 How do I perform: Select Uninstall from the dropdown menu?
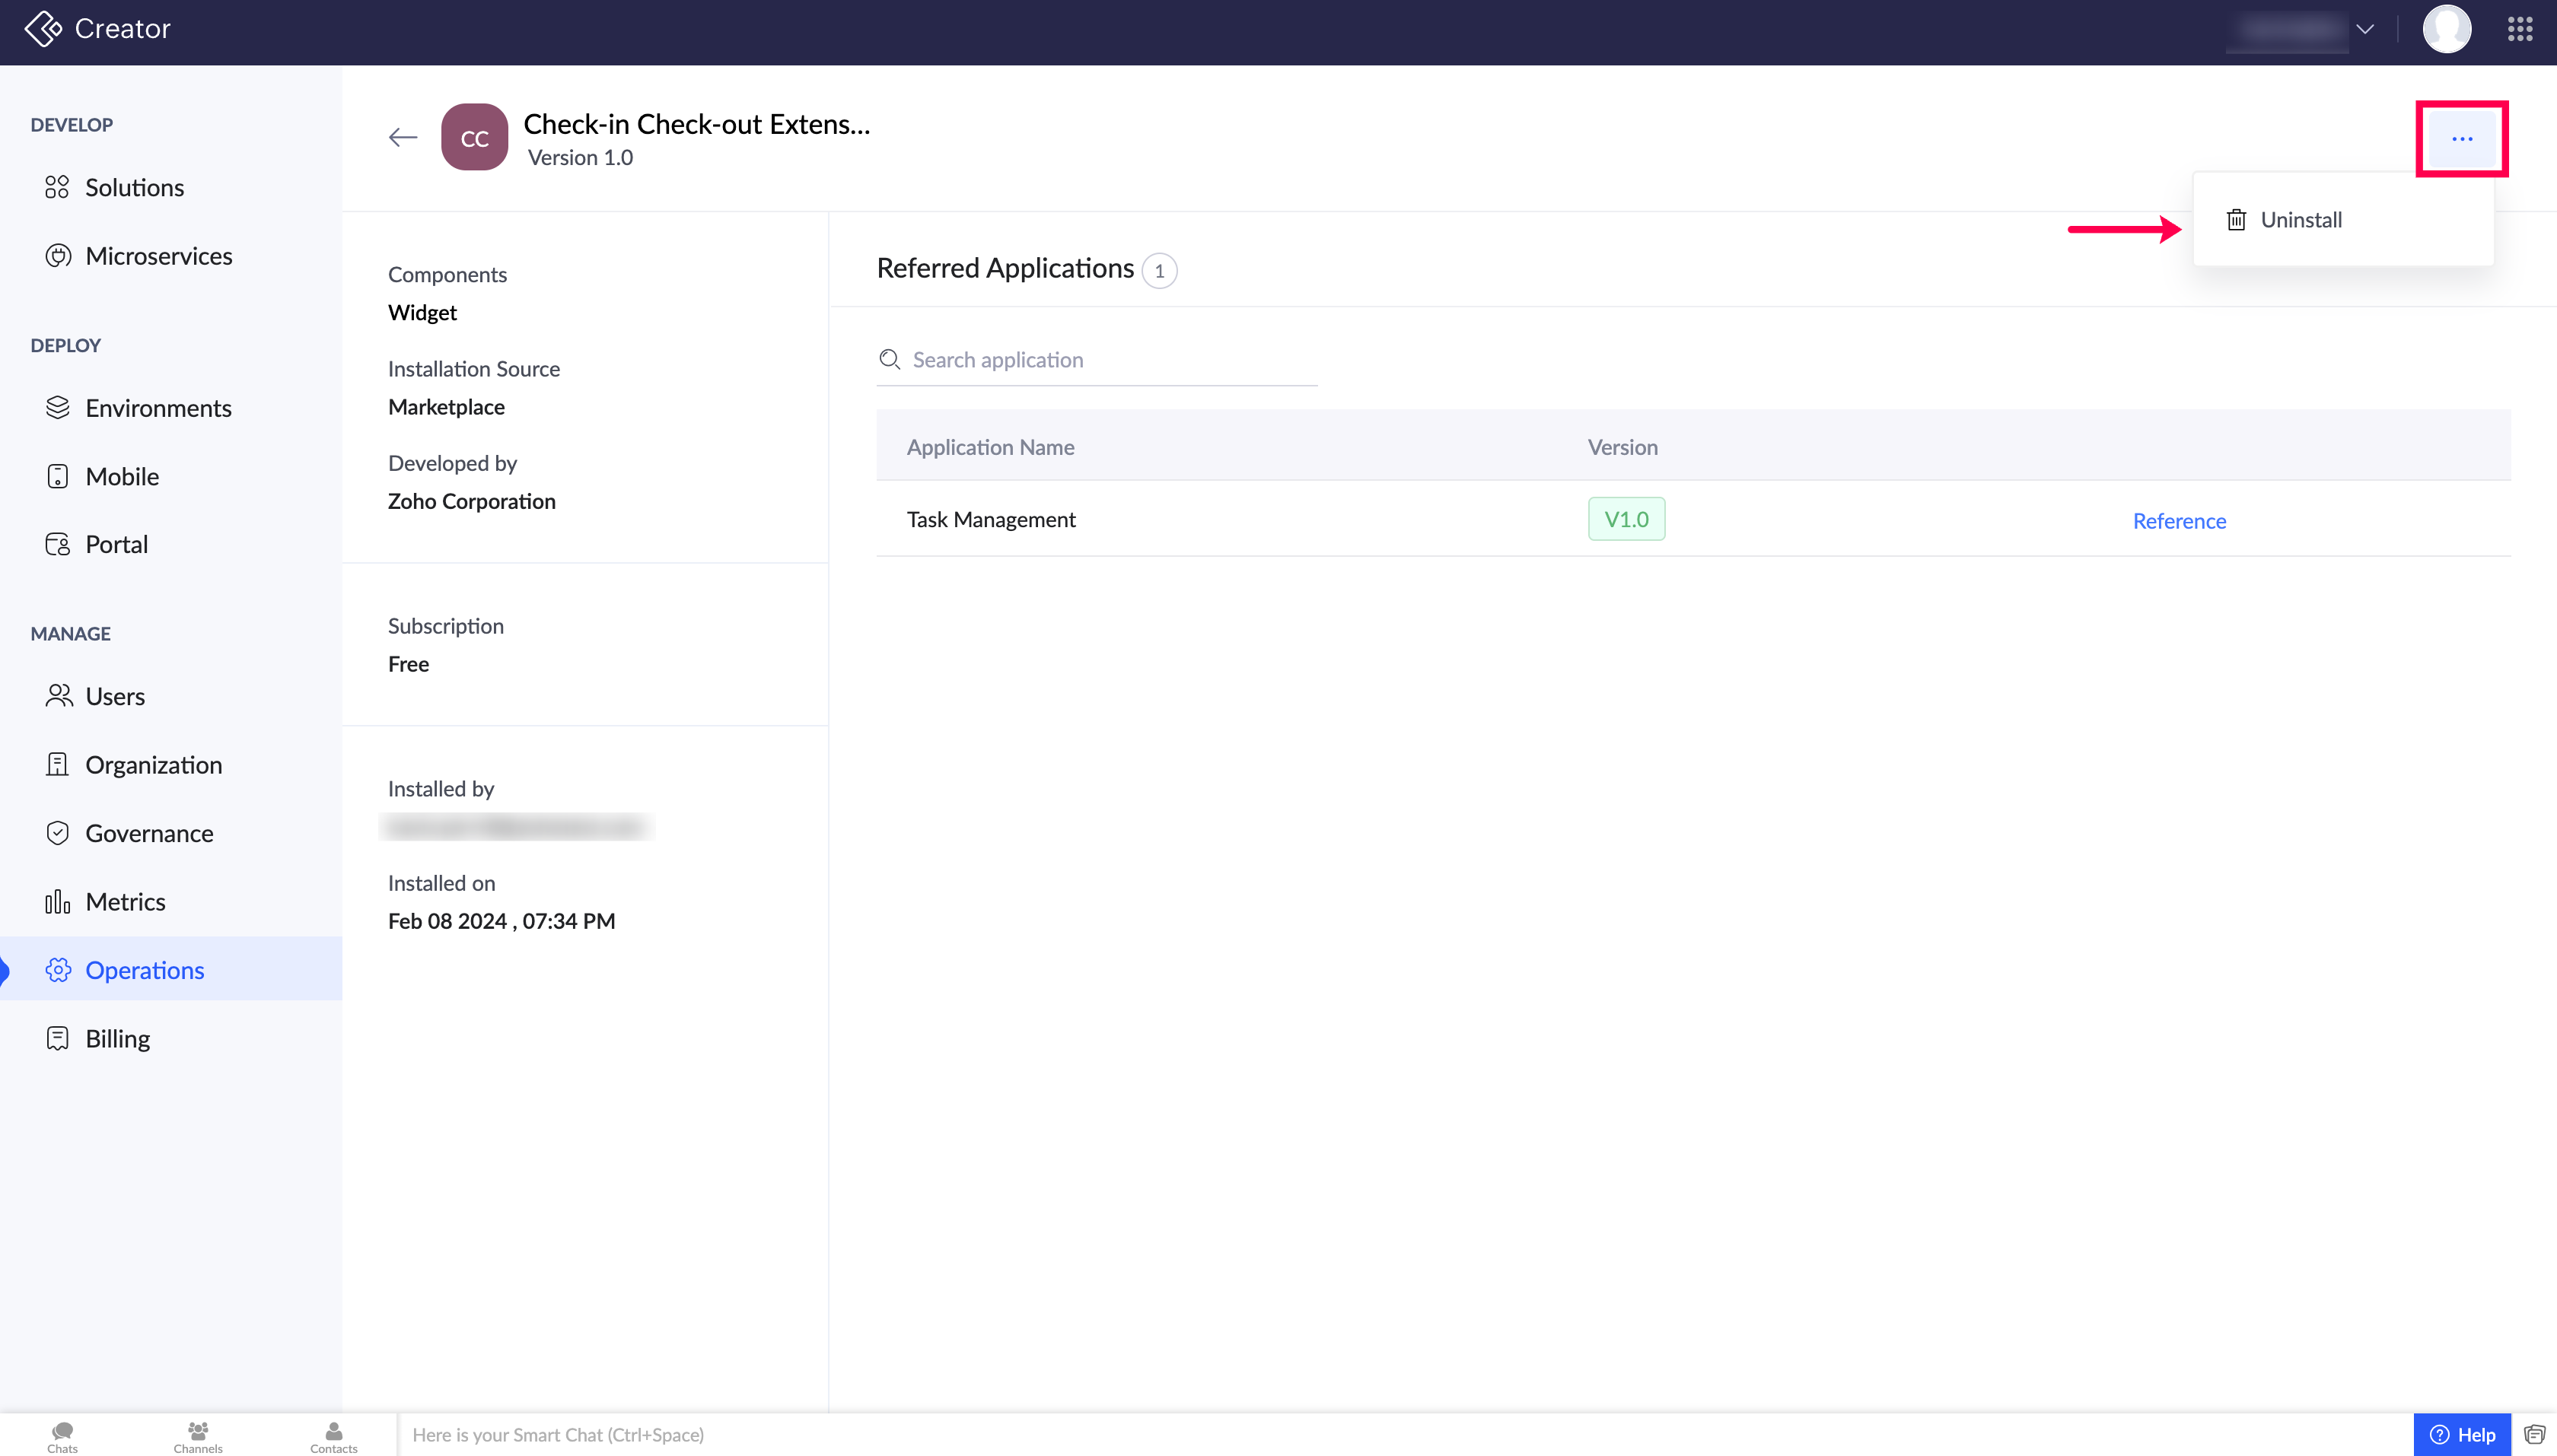pyautogui.click(x=2300, y=220)
